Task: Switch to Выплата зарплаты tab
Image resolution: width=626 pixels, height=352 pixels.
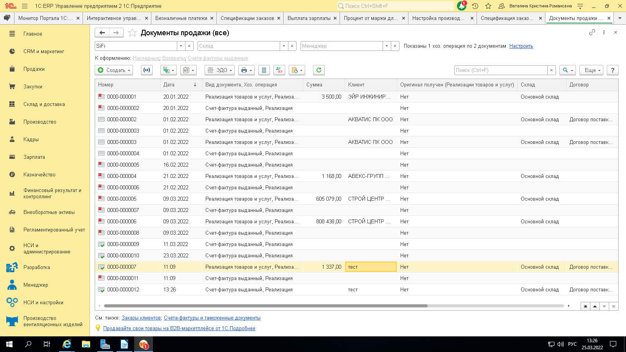Action: coord(309,18)
